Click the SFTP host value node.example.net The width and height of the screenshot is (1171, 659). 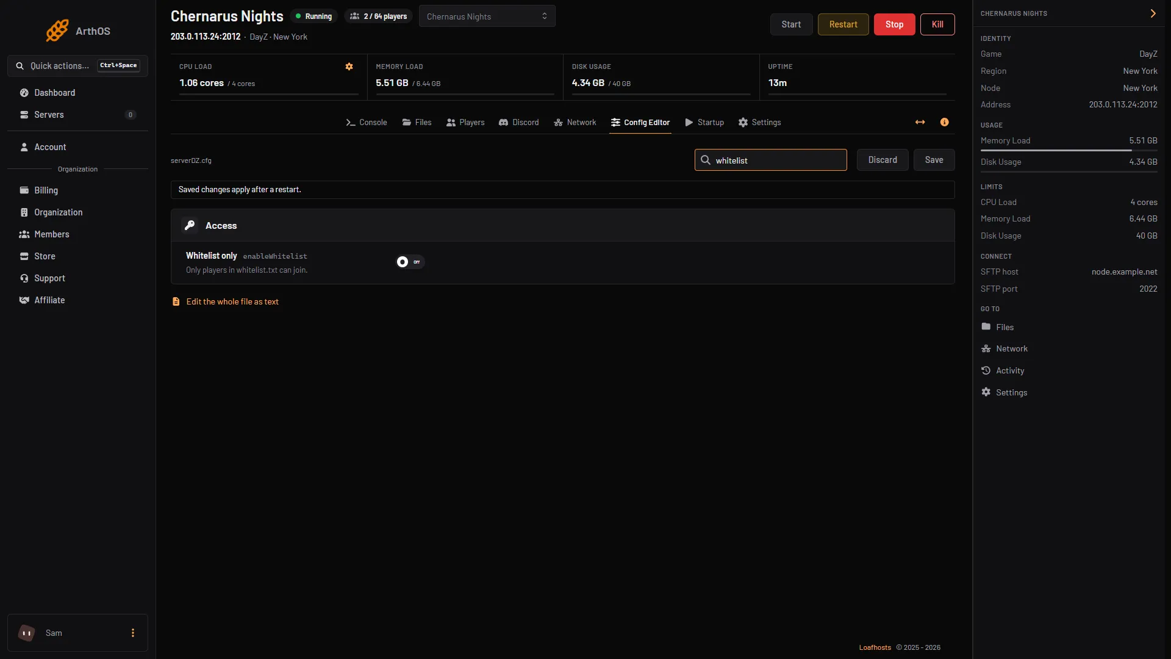pos(1124,272)
